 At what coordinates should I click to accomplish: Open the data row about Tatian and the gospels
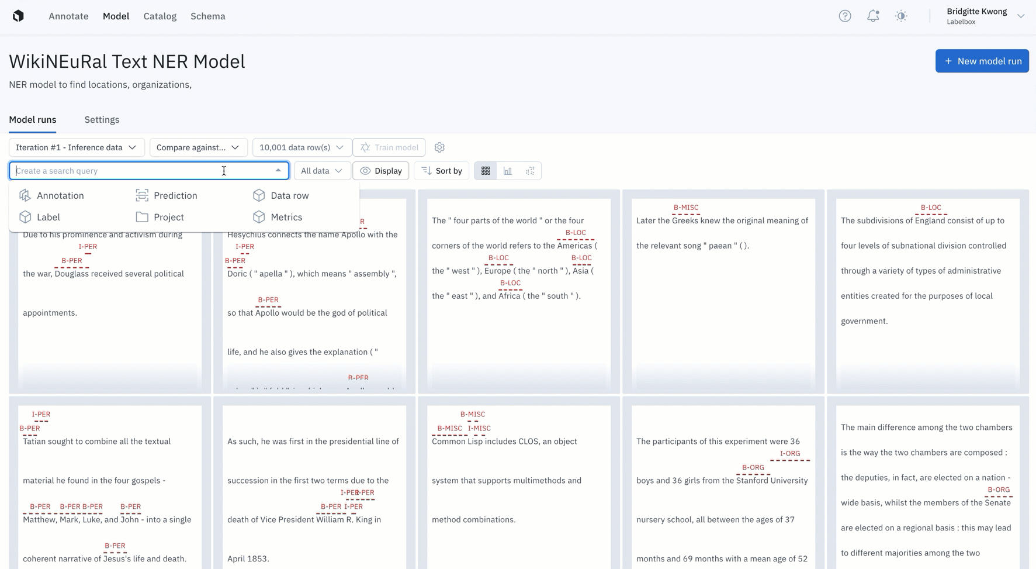(110, 483)
